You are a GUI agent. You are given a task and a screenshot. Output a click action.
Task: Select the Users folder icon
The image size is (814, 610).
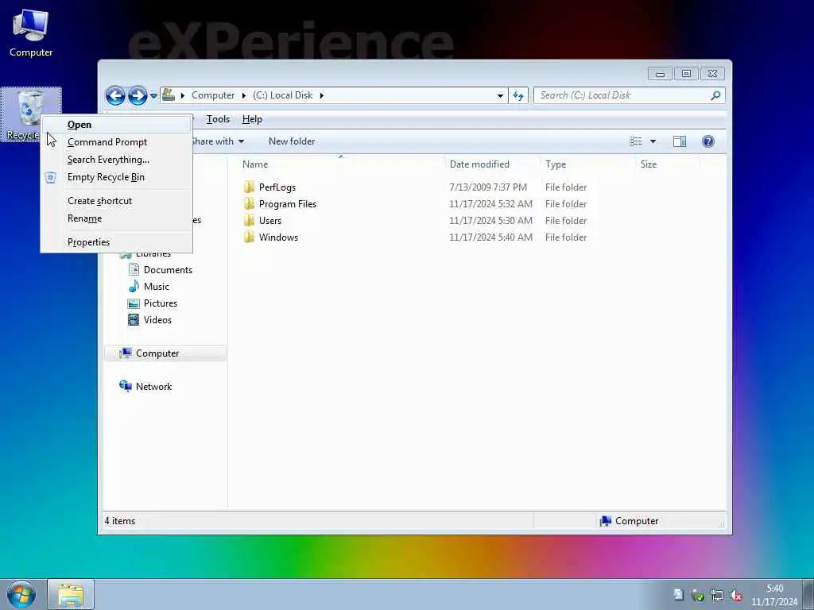(249, 220)
